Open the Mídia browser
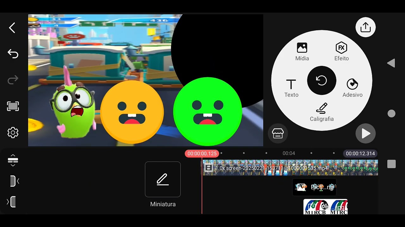Viewport: 405px width, 227px height. [302, 52]
